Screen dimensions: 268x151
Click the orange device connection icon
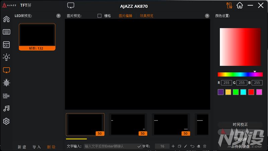click(229, 5)
